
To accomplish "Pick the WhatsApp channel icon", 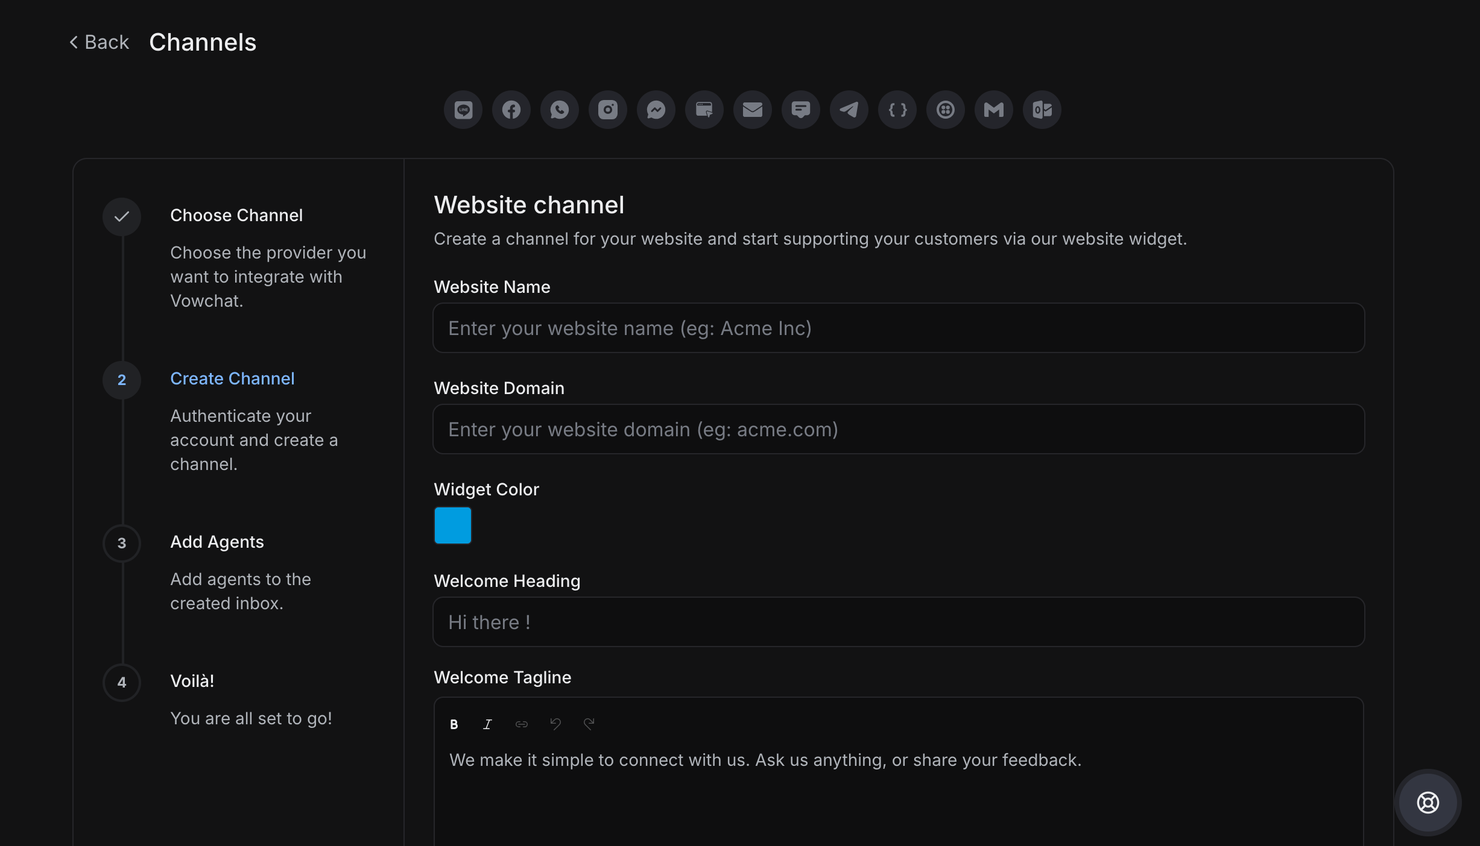I will point(560,110).
